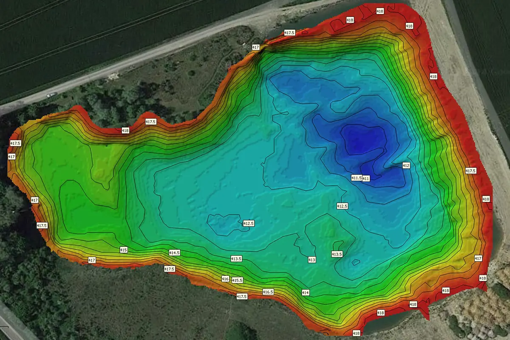Click the 416 contour label
The height and width of the screenshot is (340, 510).
pos(225,279)
